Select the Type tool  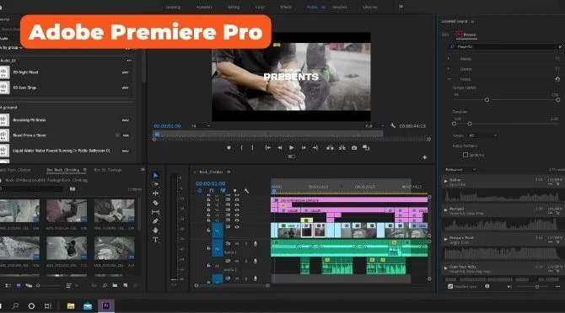[155, 240]
